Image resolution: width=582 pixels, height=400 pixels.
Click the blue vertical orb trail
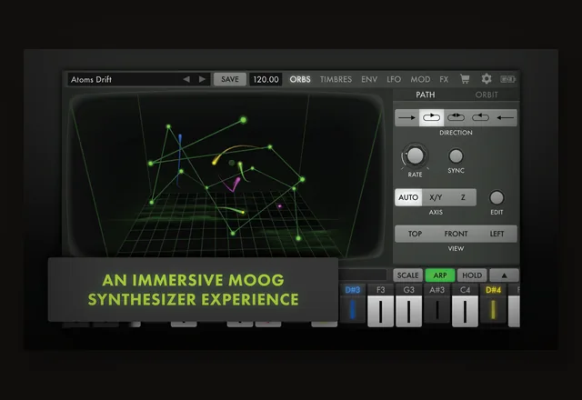179,160
